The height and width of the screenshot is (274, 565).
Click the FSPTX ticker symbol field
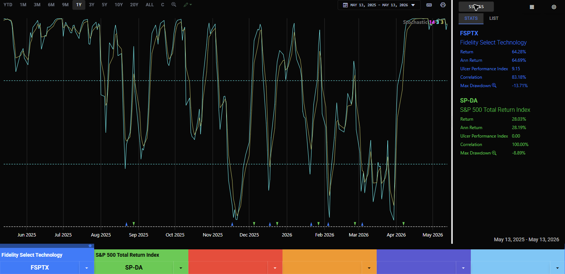tap(40, 268)
